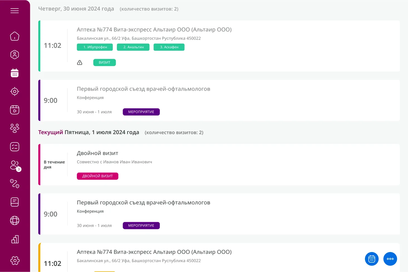Select the pink ДВОЙНОЙ ВИЗИТ tag
Screen dimensions: 408x272
point(97,176)
